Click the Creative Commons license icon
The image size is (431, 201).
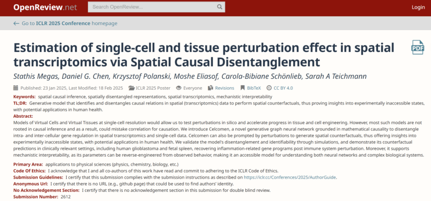pos(268,88)
